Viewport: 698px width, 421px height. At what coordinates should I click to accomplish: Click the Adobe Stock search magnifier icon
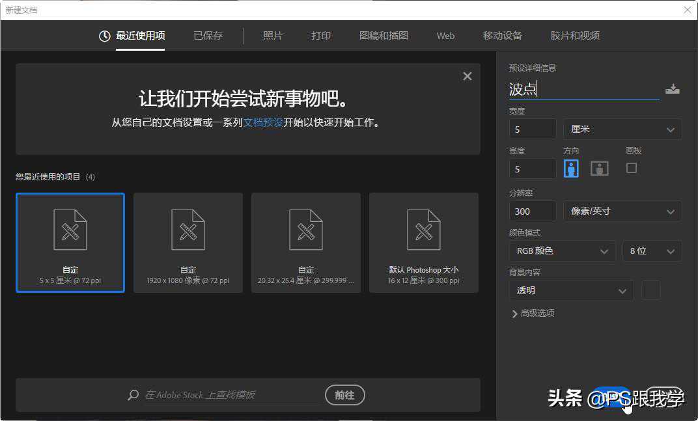(133, 395)
